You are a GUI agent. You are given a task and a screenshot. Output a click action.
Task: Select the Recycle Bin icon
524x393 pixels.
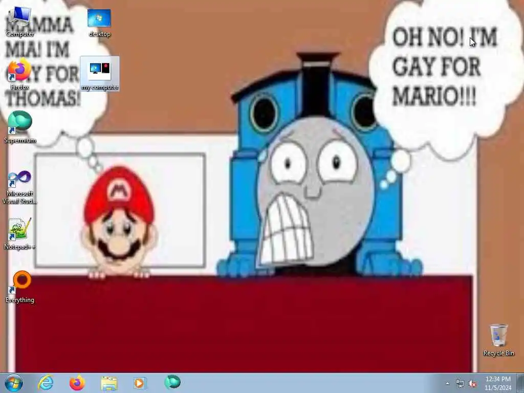(x=498, y=340)
